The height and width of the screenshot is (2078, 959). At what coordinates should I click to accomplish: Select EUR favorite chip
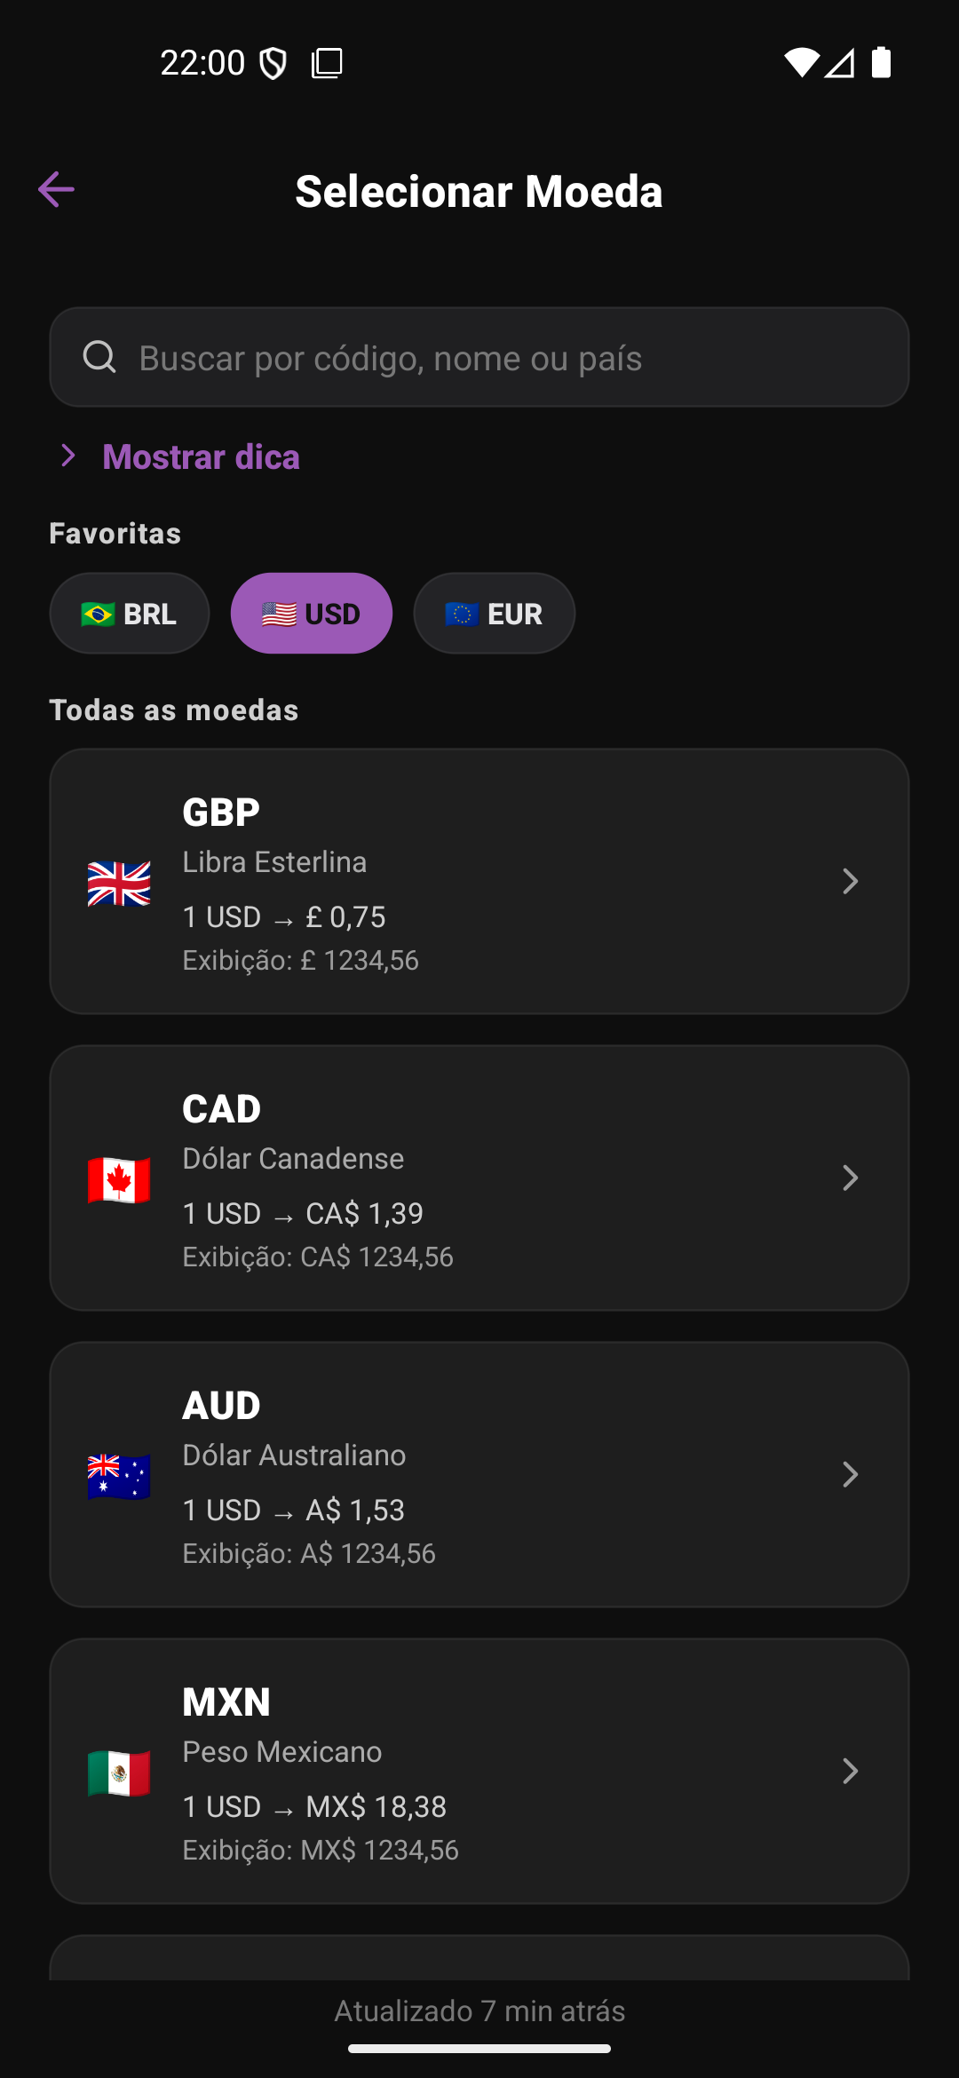click(494, 614)
